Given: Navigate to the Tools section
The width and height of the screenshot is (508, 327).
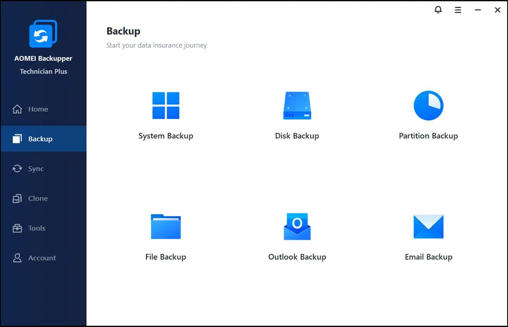Looking at the screenshot, I should coord(37,228).
